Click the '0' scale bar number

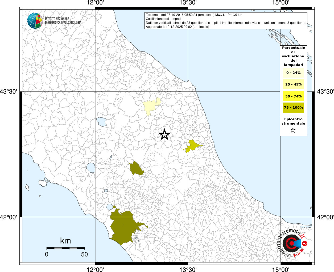pos(47,254)
